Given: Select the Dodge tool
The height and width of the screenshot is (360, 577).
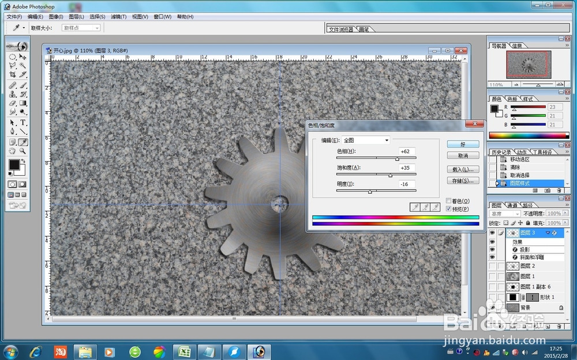Looking at the screenshot, I should [x=23, y=112].
